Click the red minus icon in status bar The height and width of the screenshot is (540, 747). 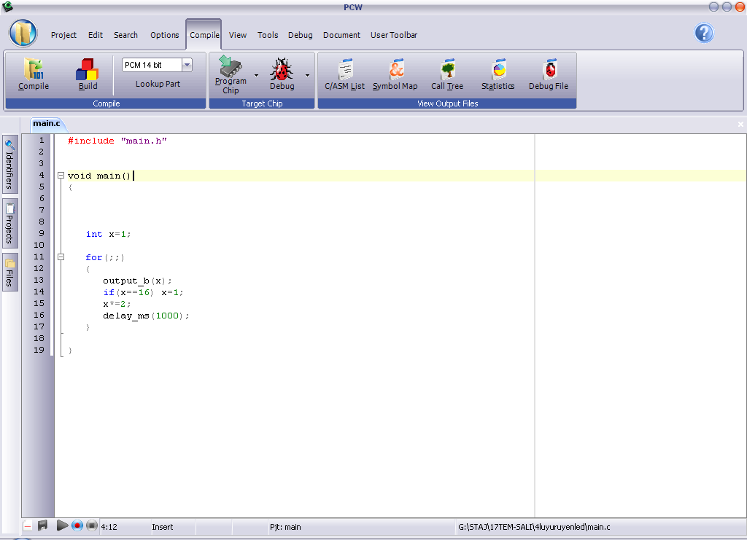28,526
